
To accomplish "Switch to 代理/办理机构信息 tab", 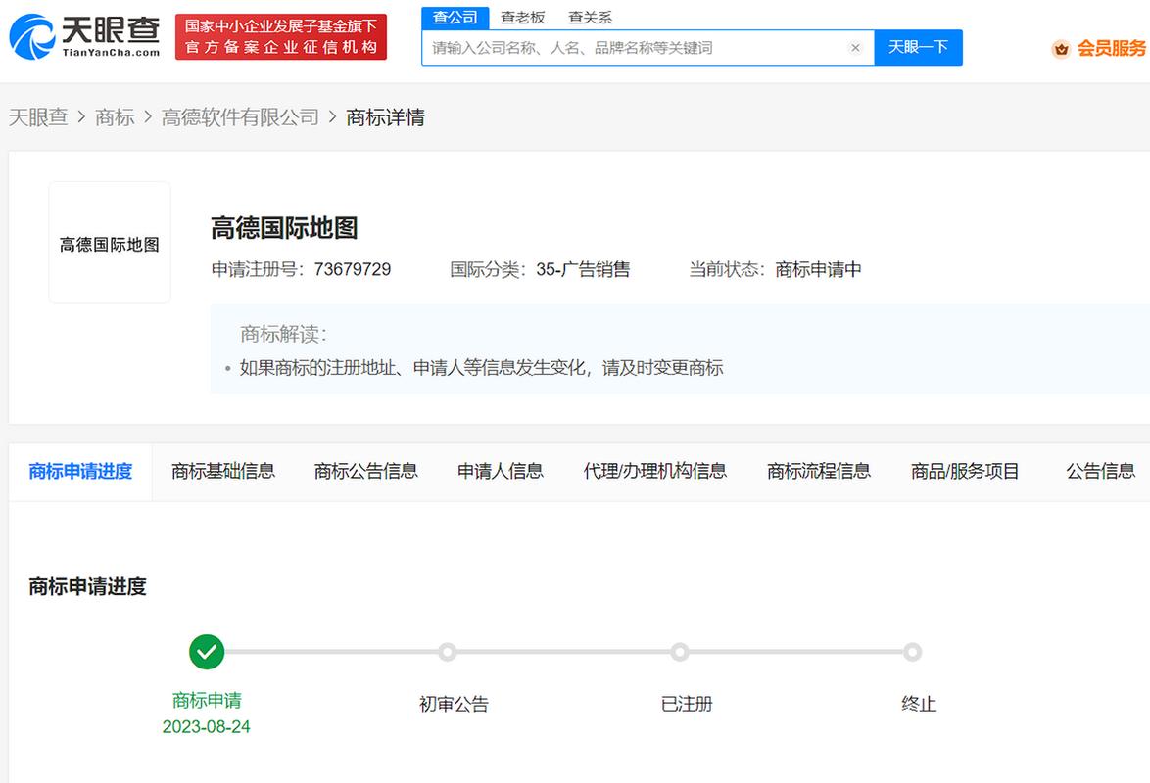I will point(655,472).
